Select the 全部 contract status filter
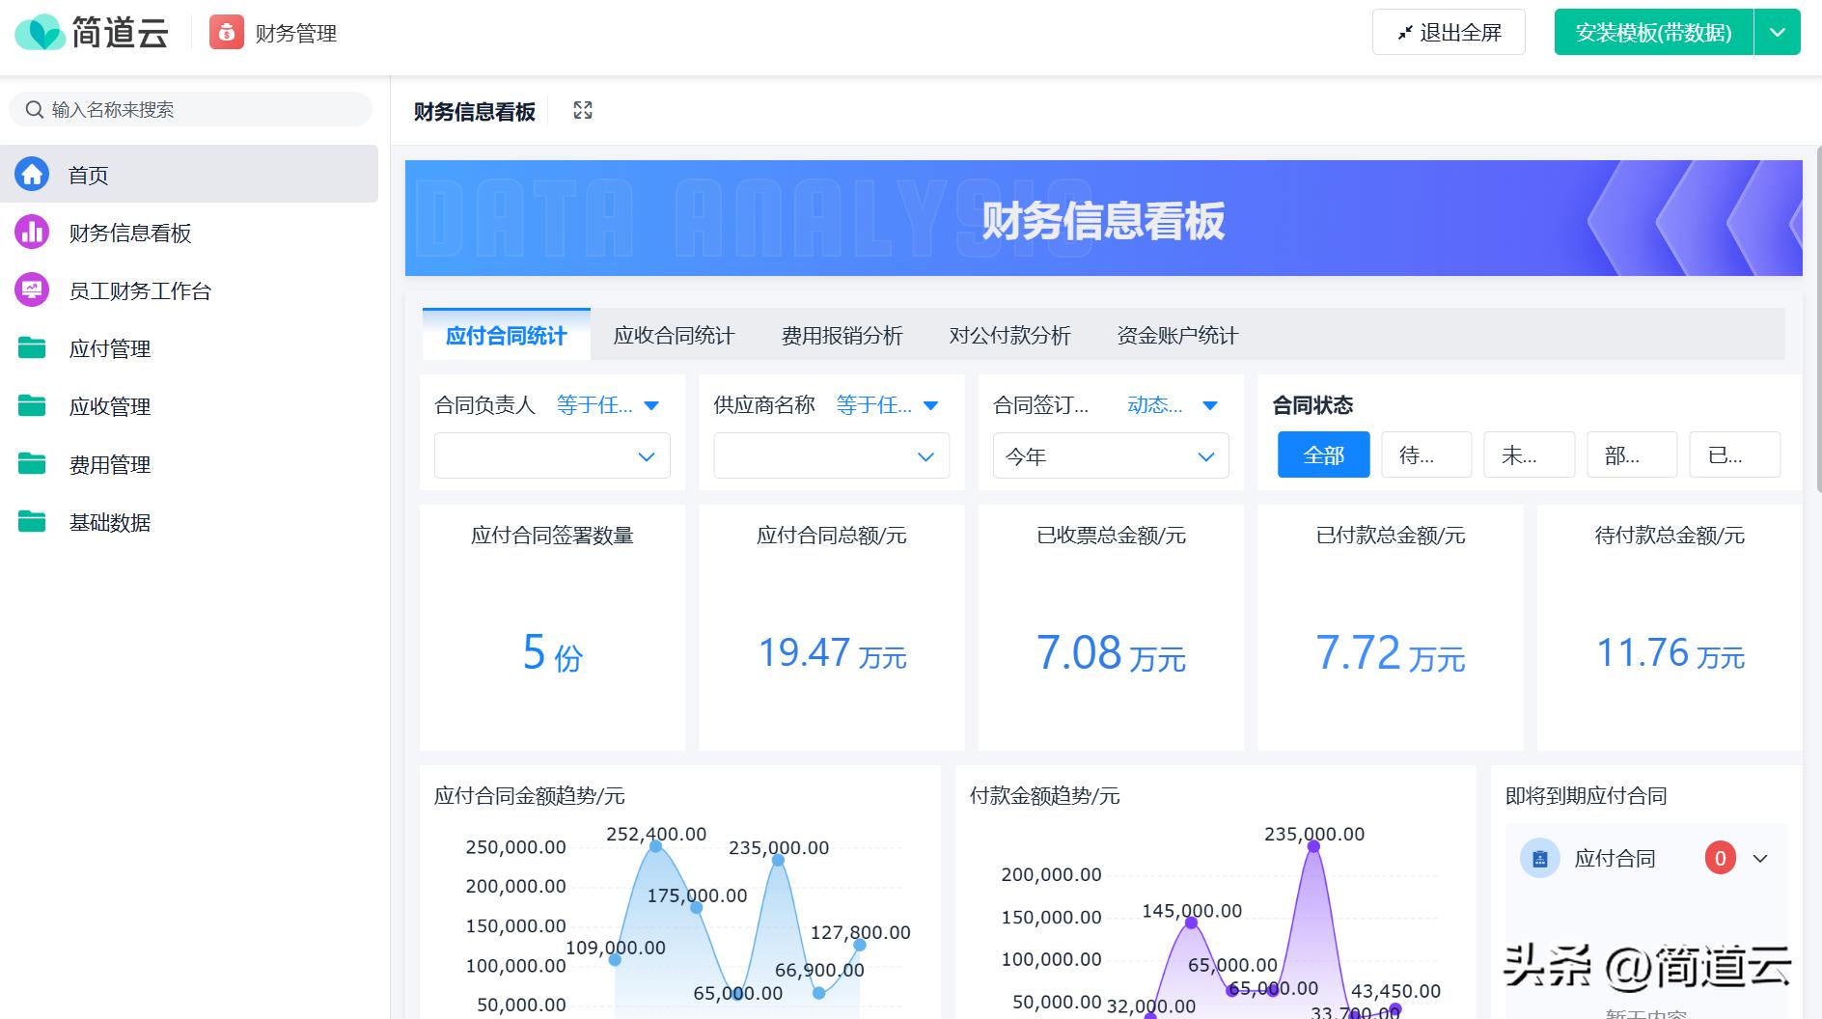 pos(1323,454)
